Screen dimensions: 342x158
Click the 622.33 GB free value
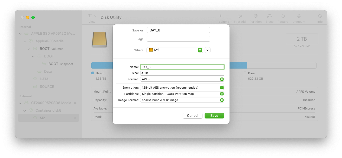click(255, 79)
